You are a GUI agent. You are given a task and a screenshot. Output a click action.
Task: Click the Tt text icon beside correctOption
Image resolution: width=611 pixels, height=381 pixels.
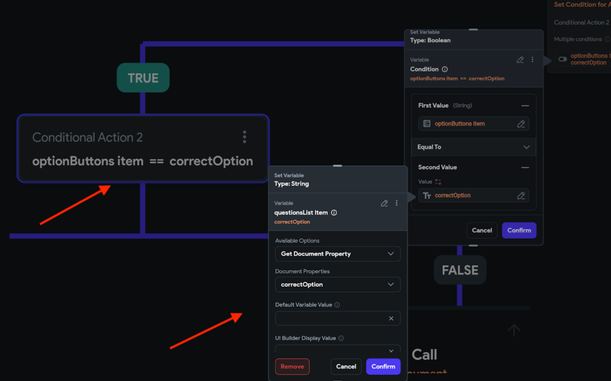point(428,195)
